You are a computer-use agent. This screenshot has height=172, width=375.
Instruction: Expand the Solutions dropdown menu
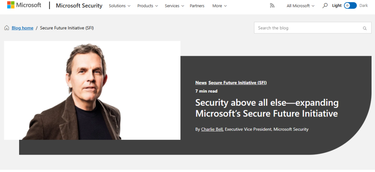(119, 6)
